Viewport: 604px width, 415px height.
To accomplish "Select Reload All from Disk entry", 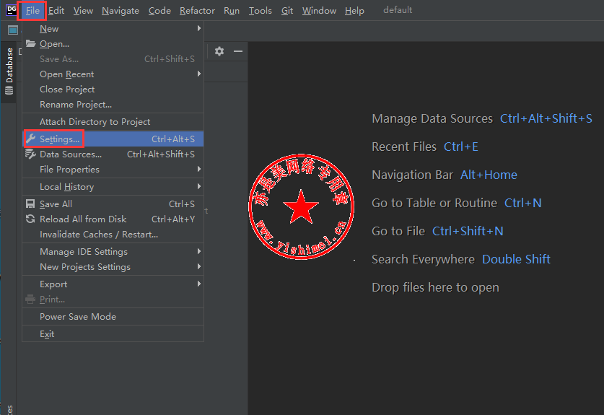I will click(113, 219).
